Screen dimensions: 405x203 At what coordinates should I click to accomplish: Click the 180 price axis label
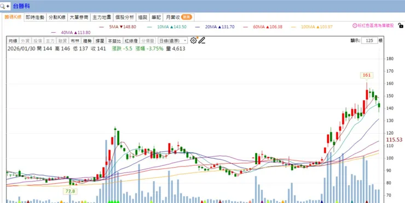(390, 59)
